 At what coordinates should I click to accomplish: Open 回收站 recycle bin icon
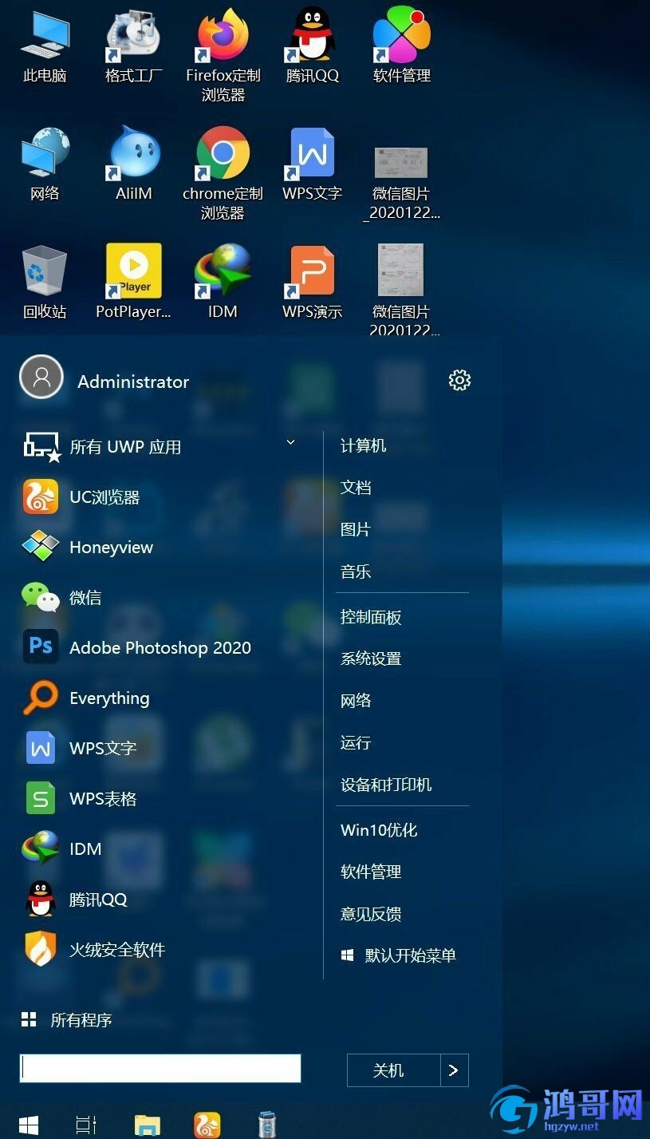coord(45,282)
